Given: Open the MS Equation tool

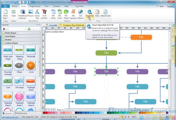Looking at the screenshot, I should [73, 14].
